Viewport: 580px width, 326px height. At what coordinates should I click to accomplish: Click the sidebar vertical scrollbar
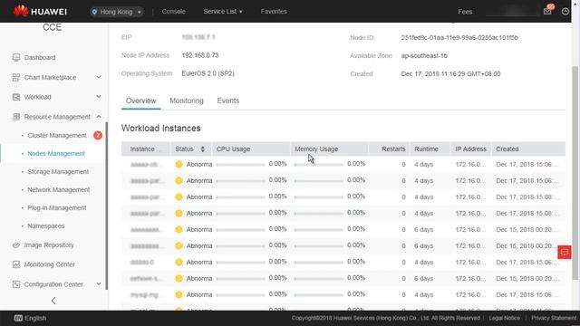point(107,206)
